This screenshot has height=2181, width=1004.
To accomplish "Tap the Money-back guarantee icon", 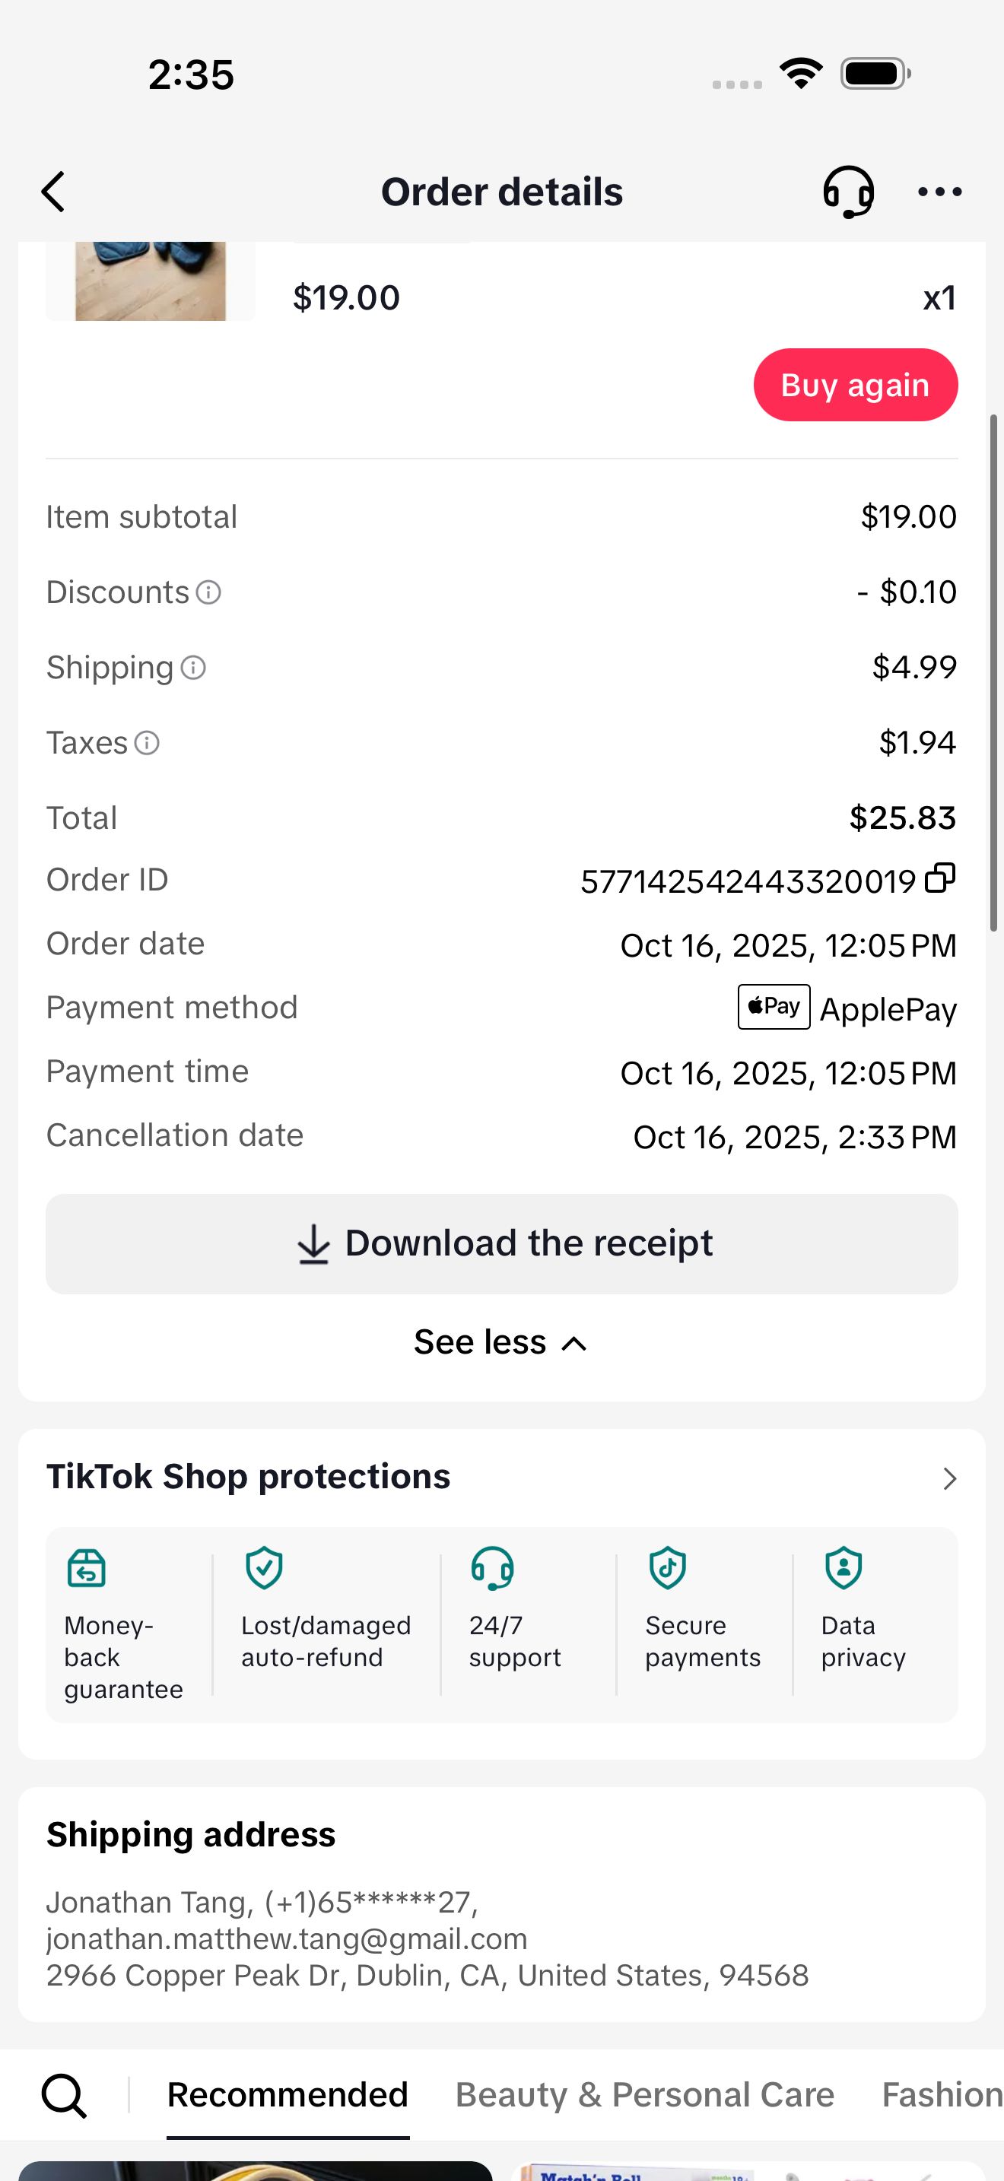I will 87,1568.
